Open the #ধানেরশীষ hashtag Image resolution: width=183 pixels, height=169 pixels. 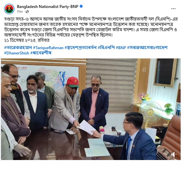click(x=41, y=53)
